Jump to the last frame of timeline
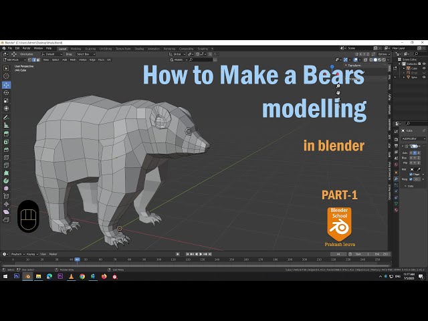The width and height of the screenshot is (428, 321). (x=210, y=254)
